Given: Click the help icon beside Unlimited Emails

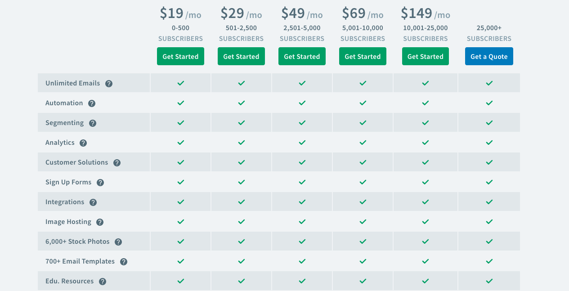Looking at the screenshot, I should [109, 84].
